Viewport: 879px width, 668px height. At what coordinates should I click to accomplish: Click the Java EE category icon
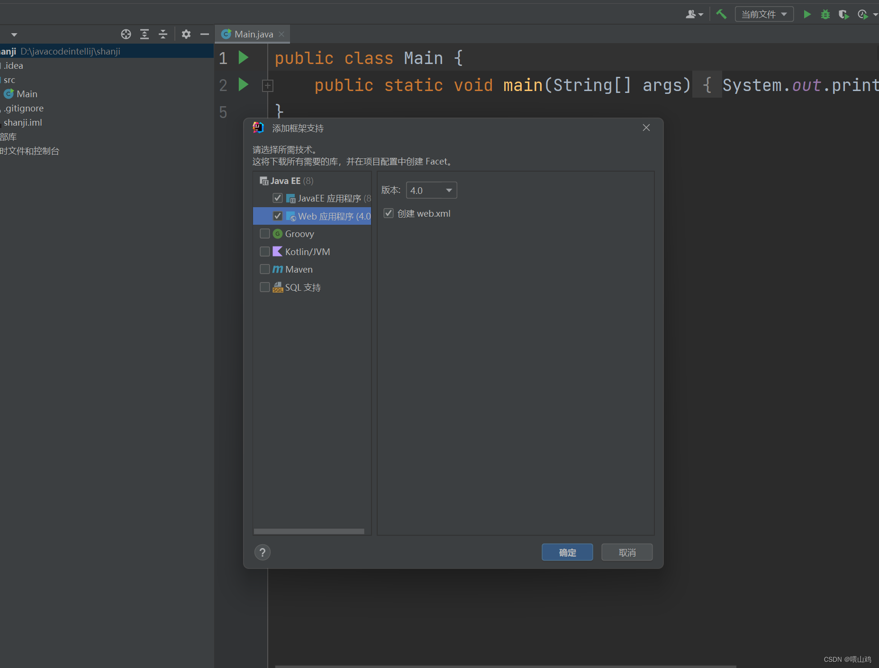(x=264, y=181)
